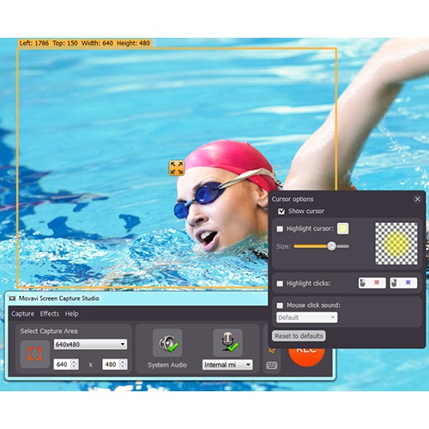Click the Movavi Screen Capture Studio title icon
The width and height of the screenshot is (429, 429).
(x=12, y=299)
